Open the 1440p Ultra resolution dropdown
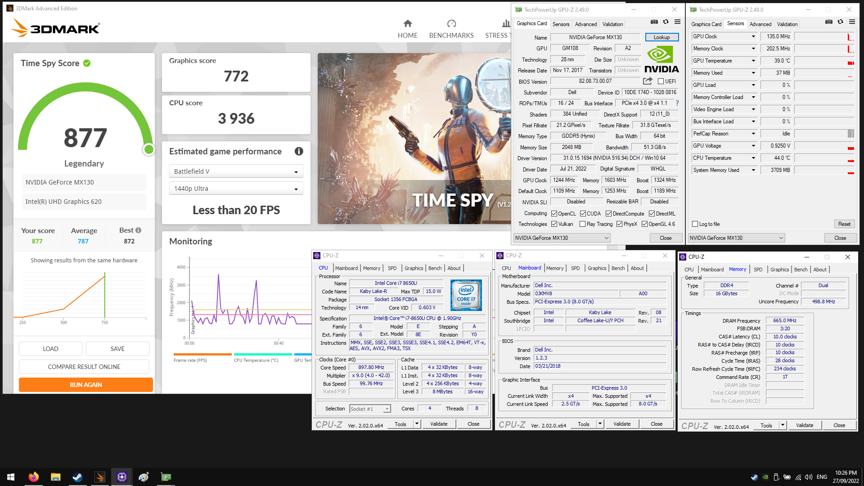The width and height of the screenshot is (864, 486). click(236, 189)
